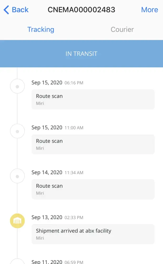Switch to the Courier tab
Viewport: 163px width, 264px height.
(x=122, y=29)
